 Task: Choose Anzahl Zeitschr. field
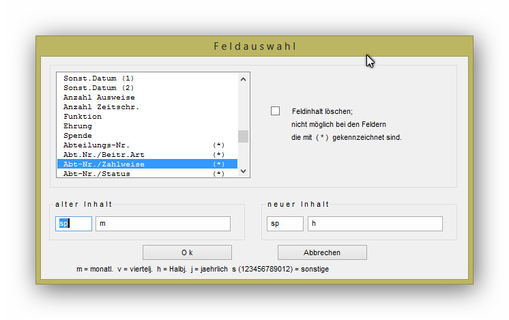[x=101, y=107]
